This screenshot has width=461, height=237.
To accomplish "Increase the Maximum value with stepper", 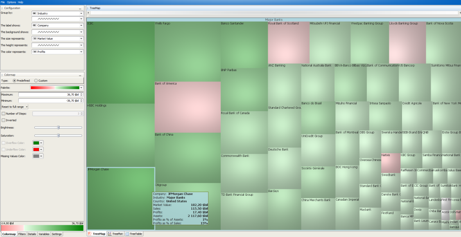I will pyautogui.click(x=81, y=94).
